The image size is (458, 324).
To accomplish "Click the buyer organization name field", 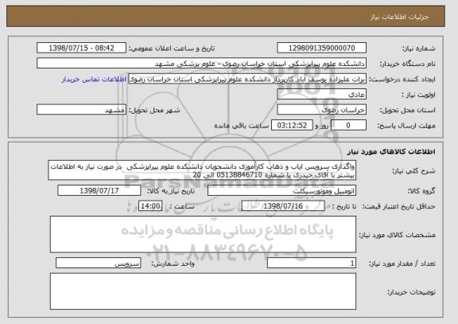I will (201, 64).
